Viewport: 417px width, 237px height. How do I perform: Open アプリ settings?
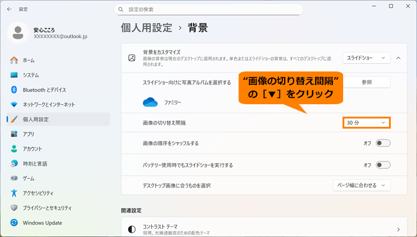click(58, 134)
